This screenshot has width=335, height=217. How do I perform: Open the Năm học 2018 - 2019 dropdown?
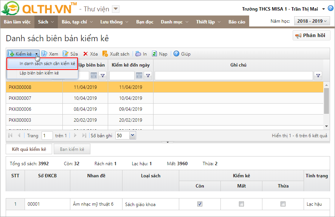312,21
